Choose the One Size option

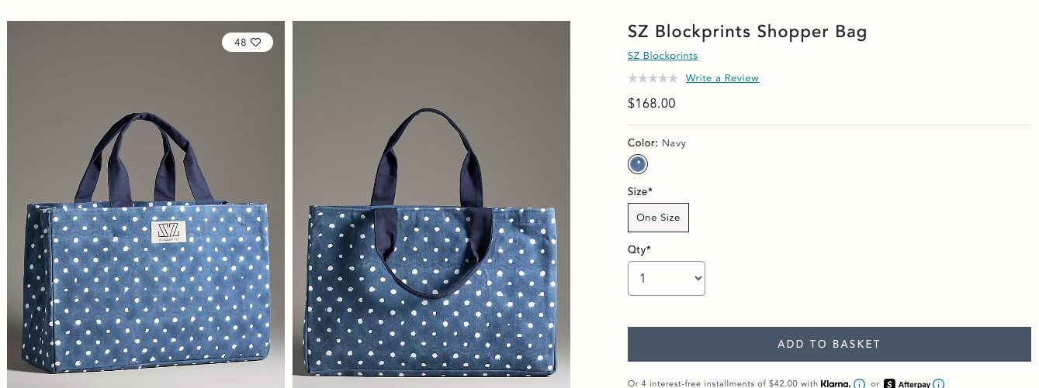pos(658,218)
